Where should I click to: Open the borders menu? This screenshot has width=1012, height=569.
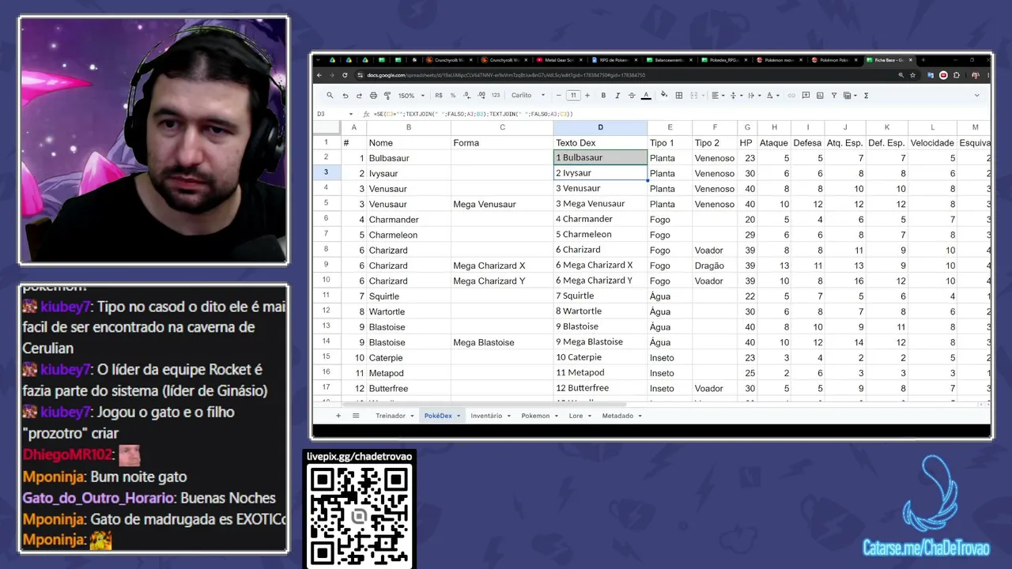(679, 96)
